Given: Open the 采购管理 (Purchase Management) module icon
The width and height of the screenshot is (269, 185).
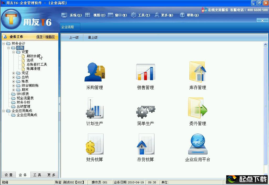Looking at the screenshot, I should pos(94,72).
